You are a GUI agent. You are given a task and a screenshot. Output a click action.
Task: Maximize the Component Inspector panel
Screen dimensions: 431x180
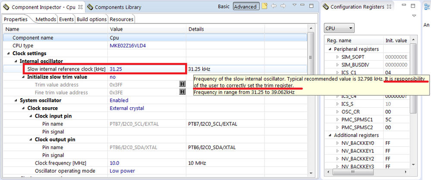pyautogui.click(x=311, y=6)
